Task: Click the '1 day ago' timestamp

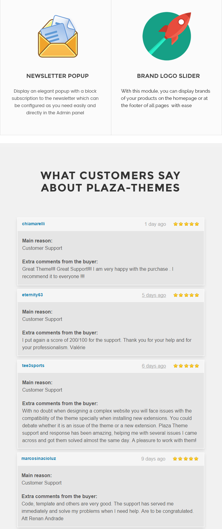Action: pos(155,224)
